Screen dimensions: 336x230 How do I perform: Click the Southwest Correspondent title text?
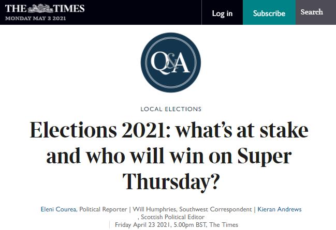click(213, 209)
